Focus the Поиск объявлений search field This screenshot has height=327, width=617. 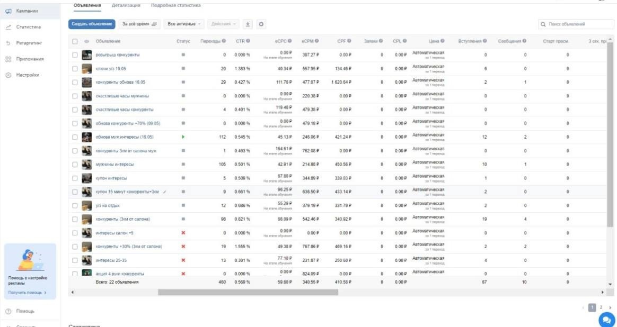tap(576, 24)
